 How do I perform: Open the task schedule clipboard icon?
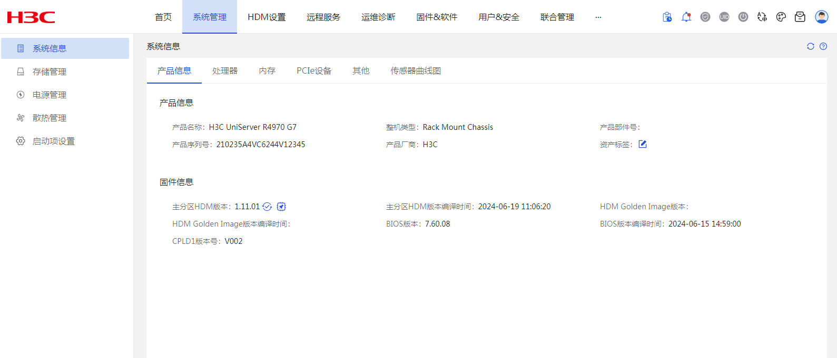pyautogui.click(x=667, y=17)
